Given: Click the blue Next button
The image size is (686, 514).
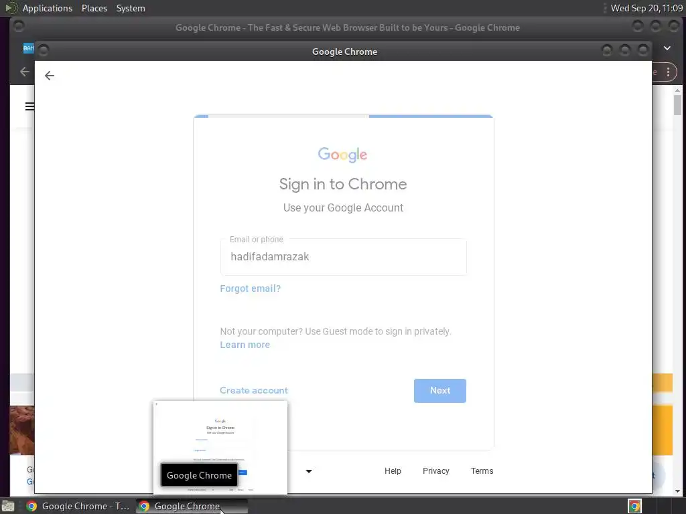Looking at the screenshot, I should pos(439,391).
